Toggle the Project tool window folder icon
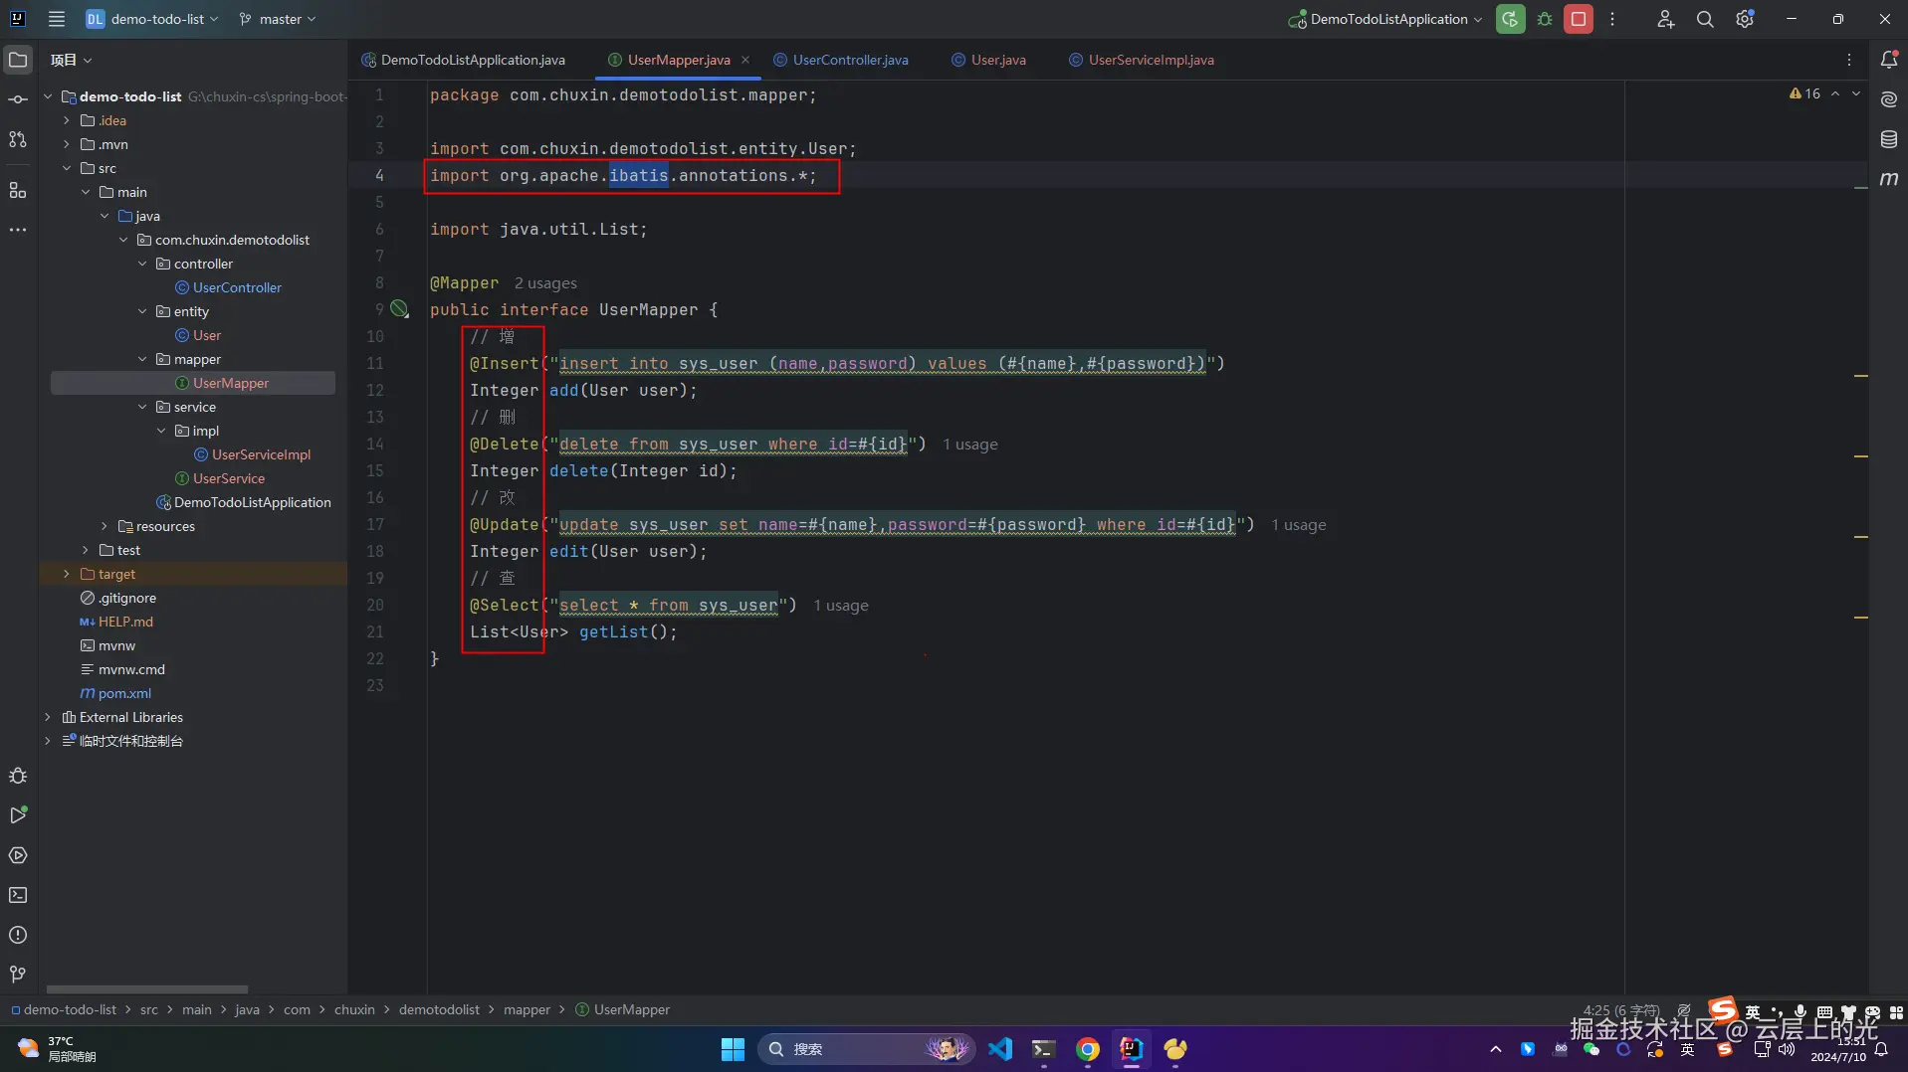This screenshot has height=1072, width=1908. coord(18,60)
